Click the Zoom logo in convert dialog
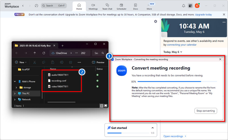The image size is (228, 140). point(122,71)
